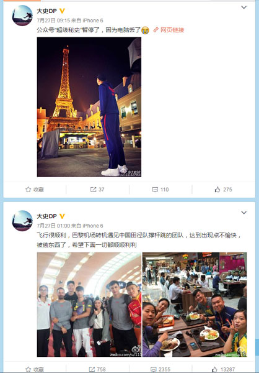Open comments on first post showing 110
Viewport: 259px width, 373px height.
(x=160, y=190)
